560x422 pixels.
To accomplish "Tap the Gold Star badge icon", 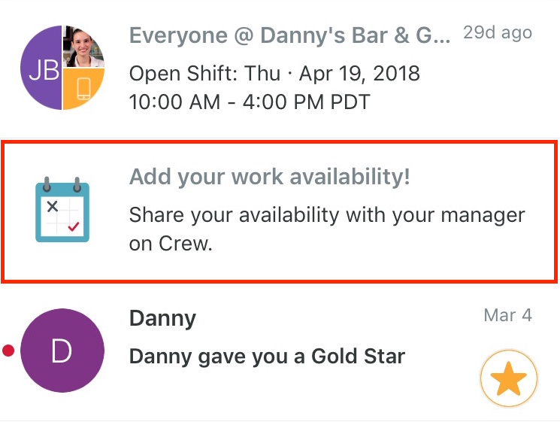I will [509, 378].
